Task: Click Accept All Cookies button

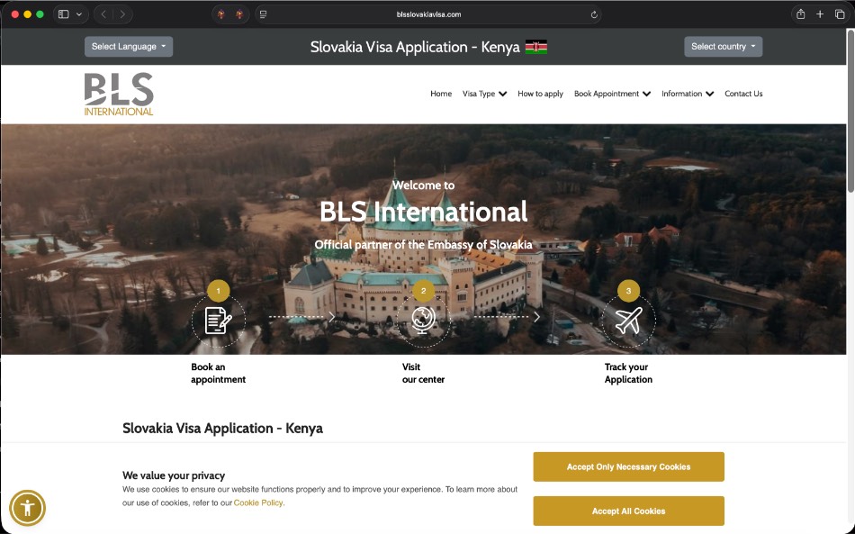Action: 629,511
